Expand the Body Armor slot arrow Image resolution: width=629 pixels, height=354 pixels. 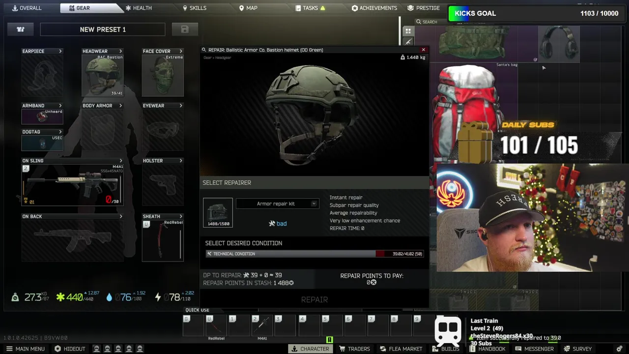(120, 106)
